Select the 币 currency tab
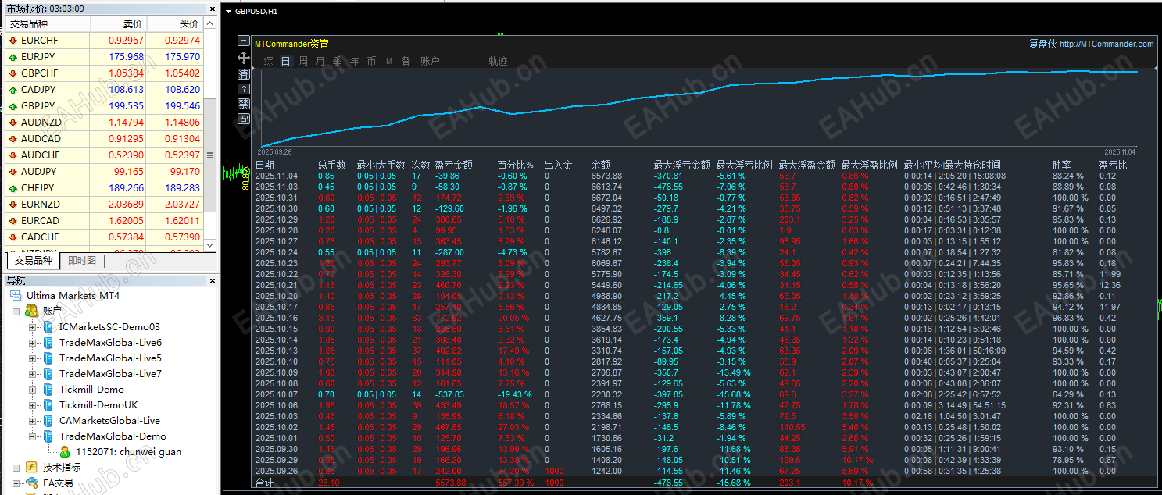 [372, 61]
